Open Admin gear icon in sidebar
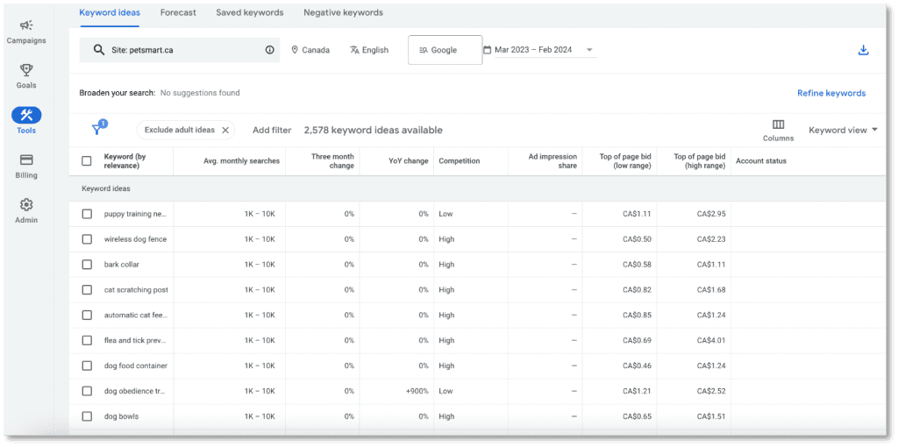 pos(26,204)
